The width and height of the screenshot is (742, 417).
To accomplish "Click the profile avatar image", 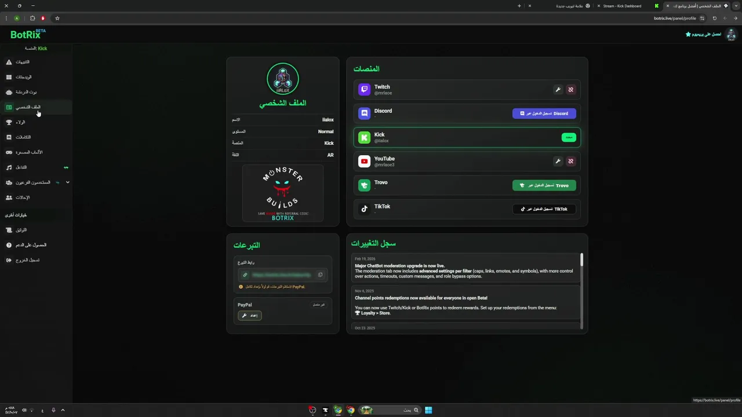I will pos(282,79).
